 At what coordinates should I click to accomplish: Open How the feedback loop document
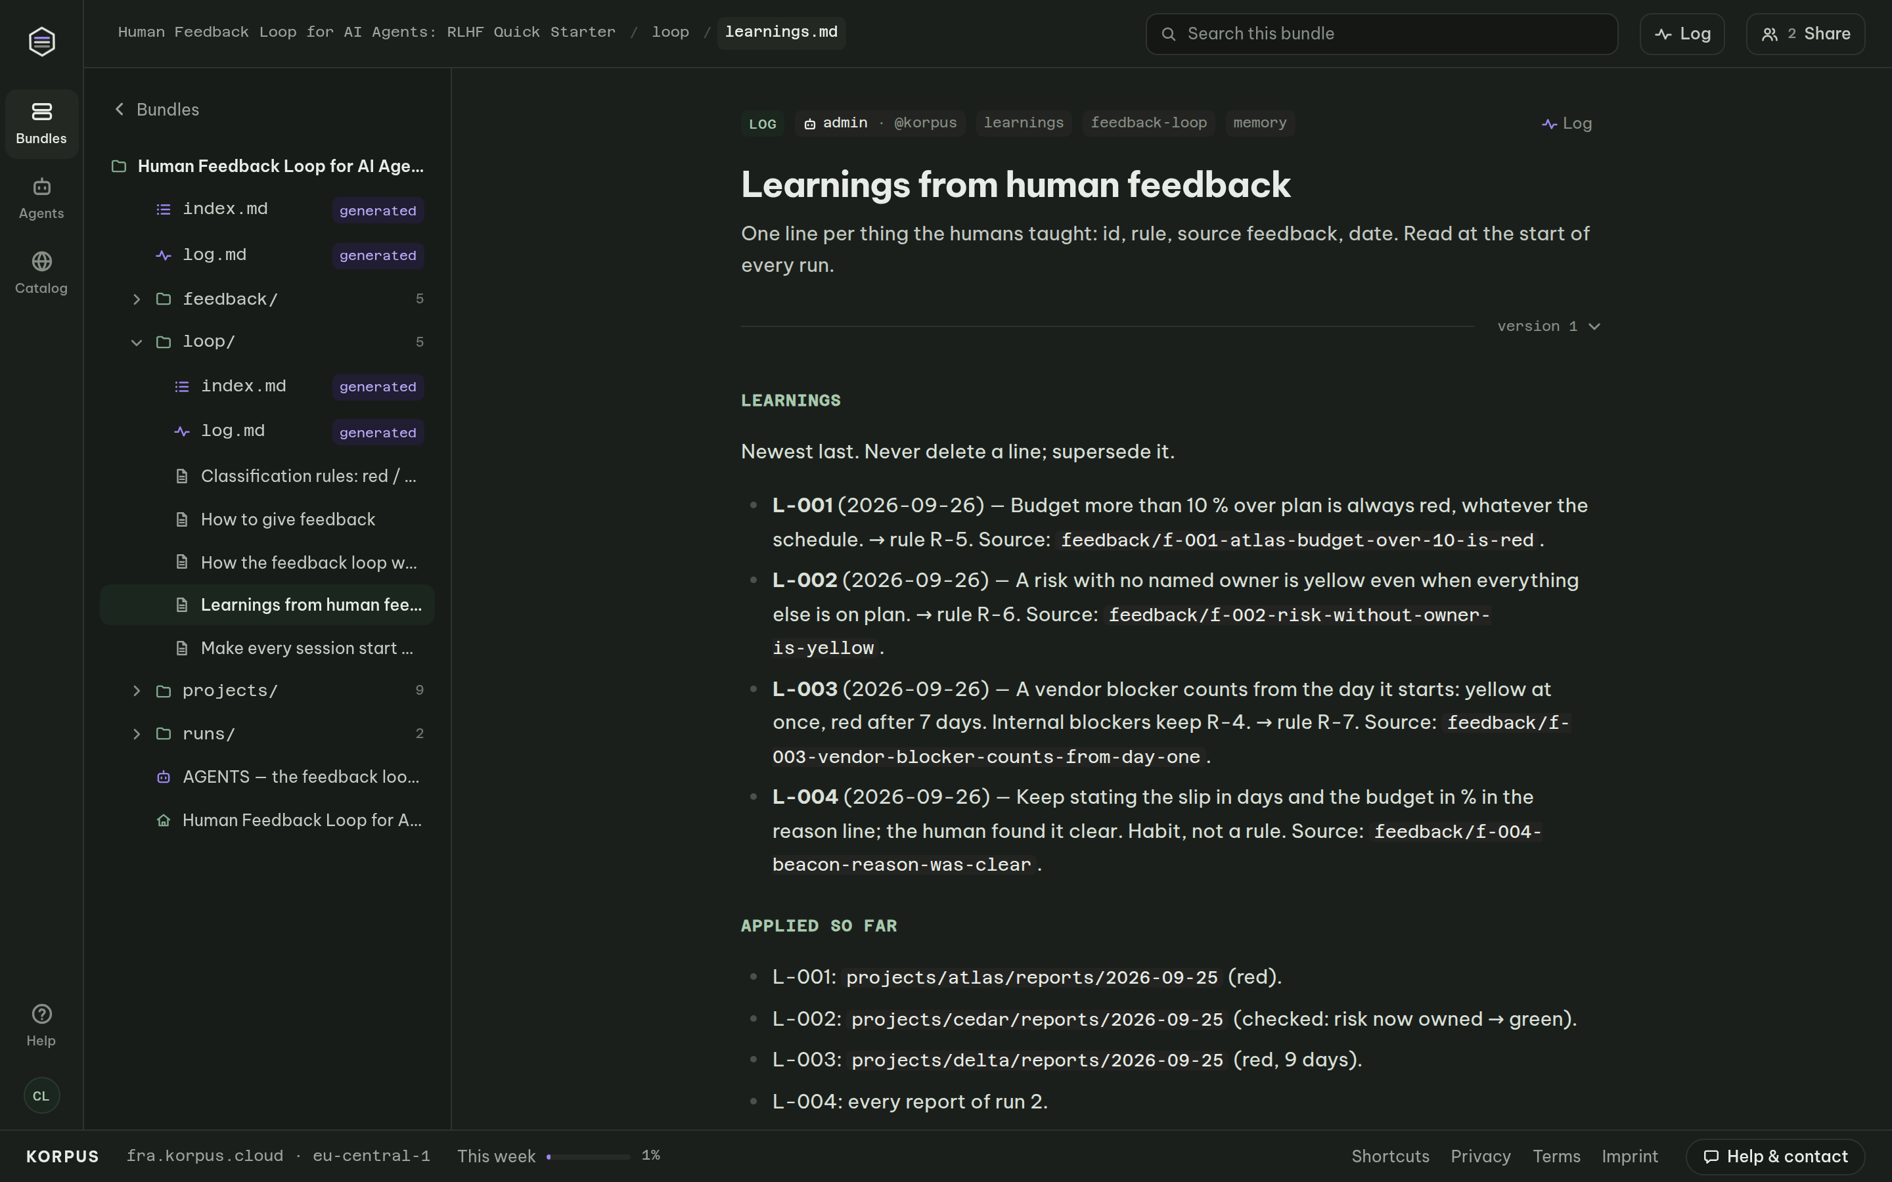pos(267,563)
